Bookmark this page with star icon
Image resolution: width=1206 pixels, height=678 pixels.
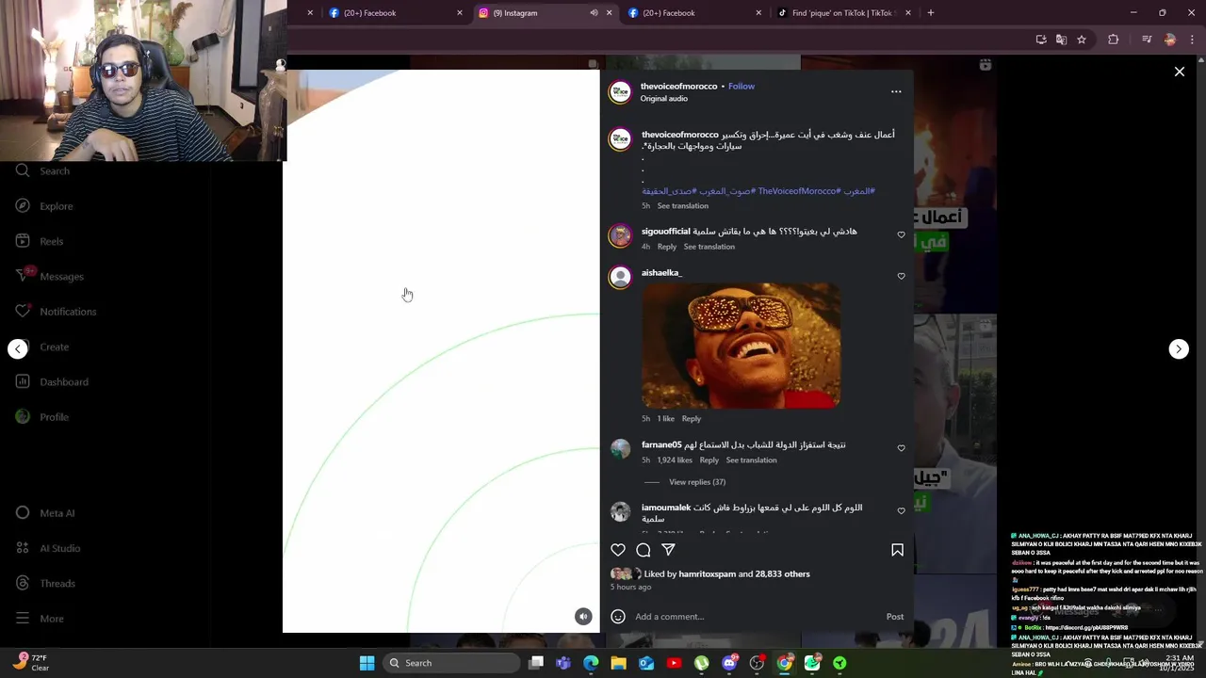[x=1082, y=40]
